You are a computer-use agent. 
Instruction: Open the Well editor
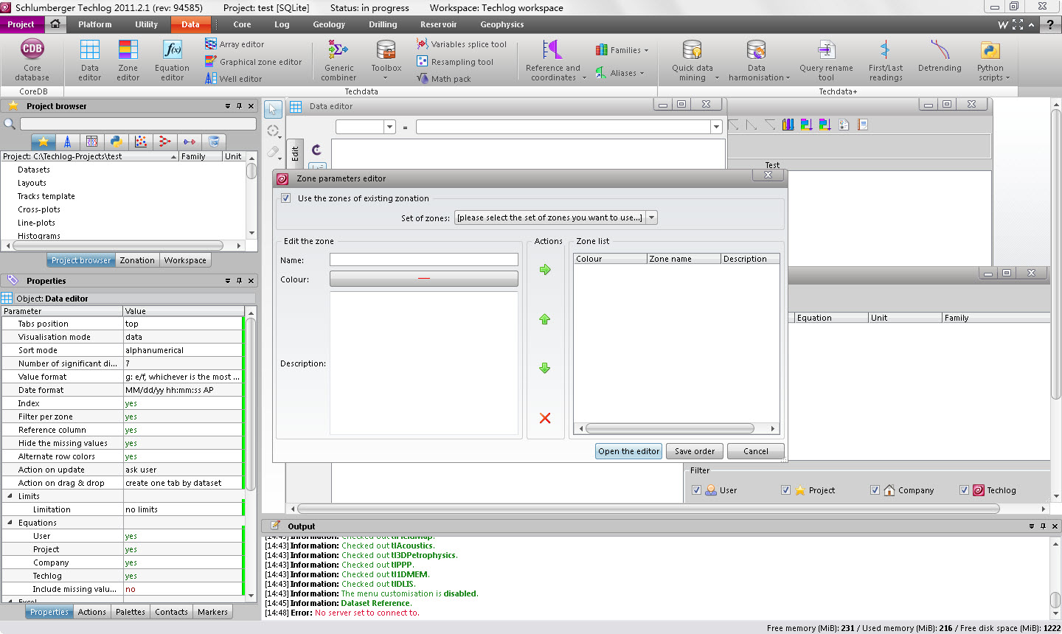[233, 79]
